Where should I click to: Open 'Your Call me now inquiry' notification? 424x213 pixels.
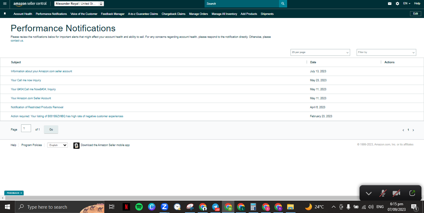tap(26, 80)
